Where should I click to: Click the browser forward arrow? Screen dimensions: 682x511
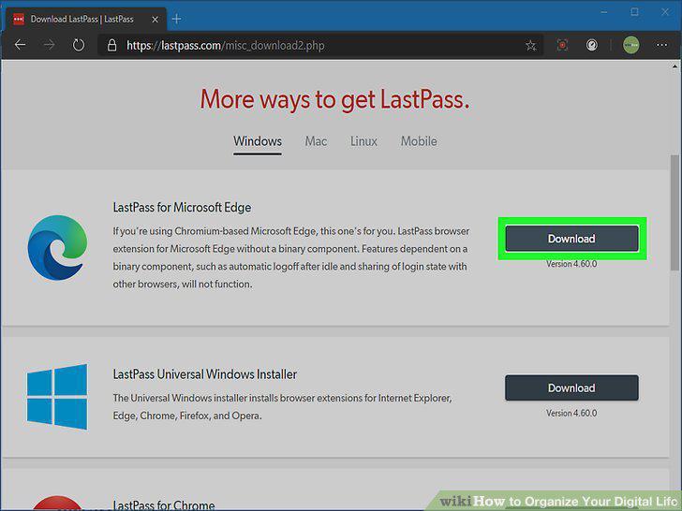tap(50, 45)
